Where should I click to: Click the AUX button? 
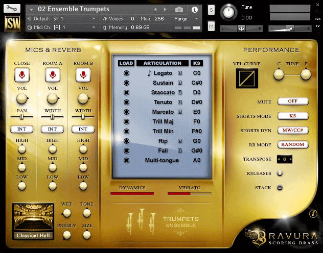click(x=317, y=19)
